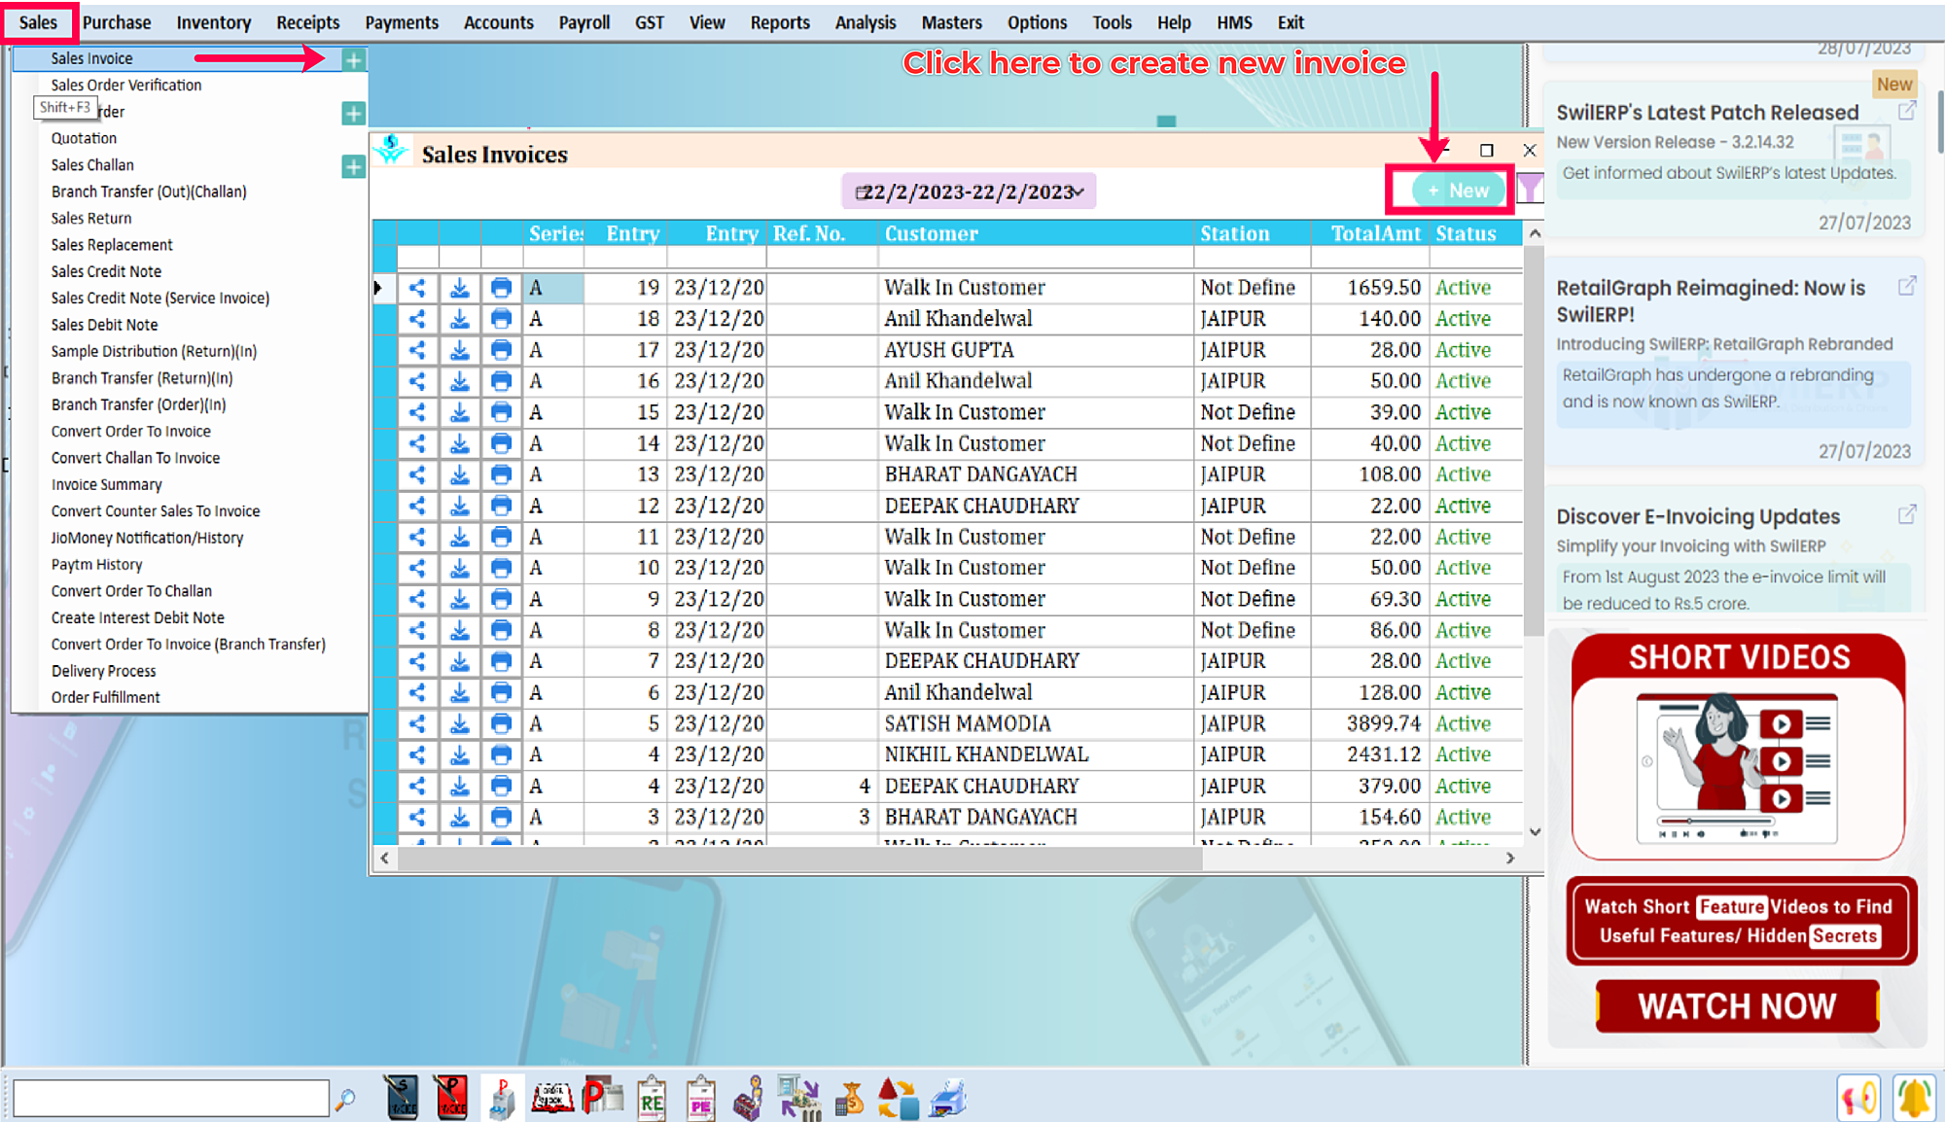The image size is (1945, 1122).
Task: Click the WATCH NOW button
Action: [1737, 1006]
